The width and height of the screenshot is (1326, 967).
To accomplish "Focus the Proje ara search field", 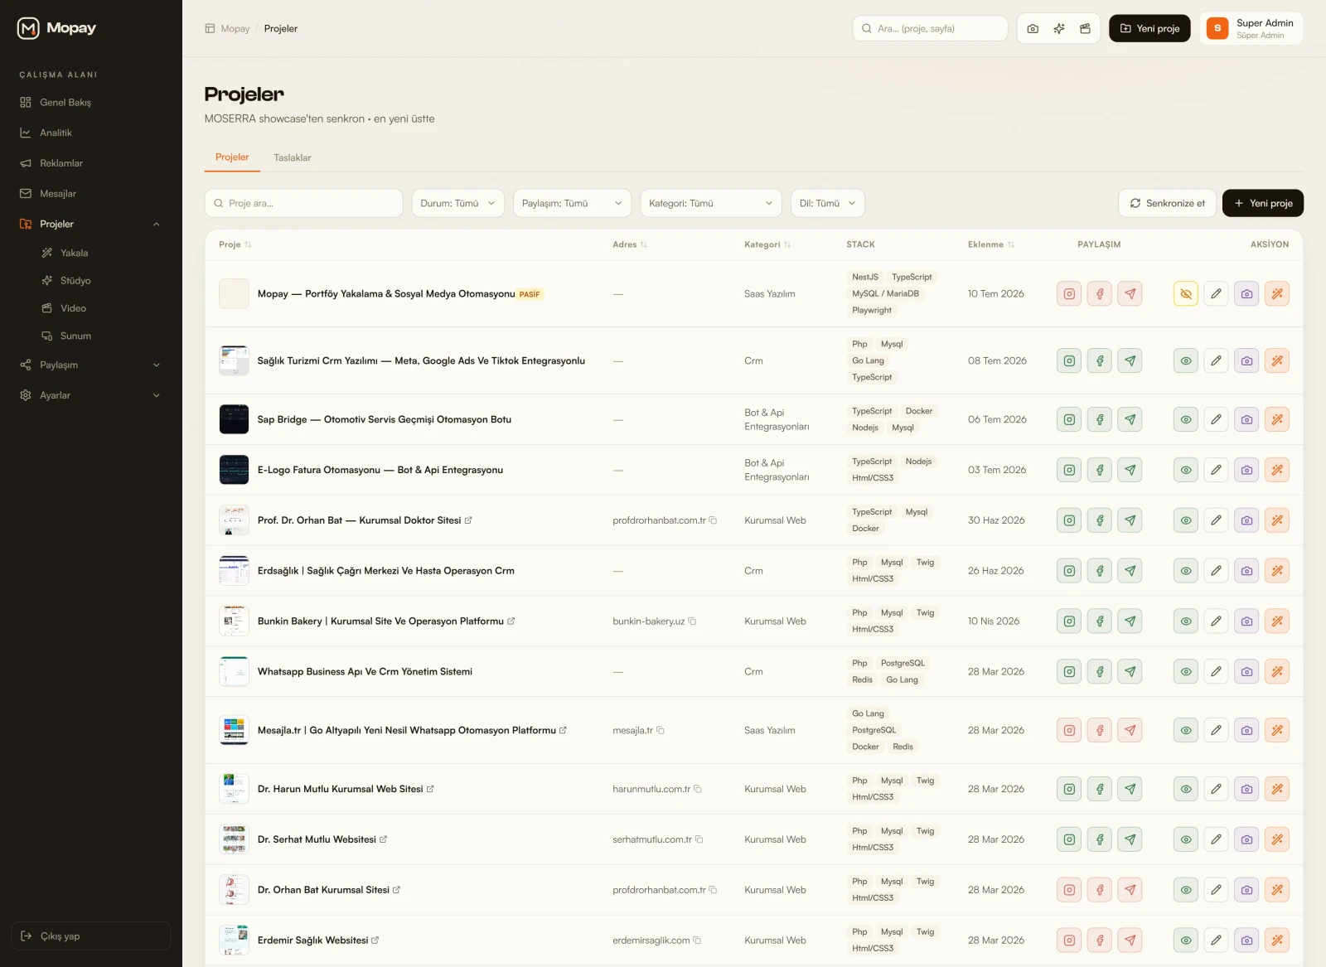I will click(x=304, y=203).
